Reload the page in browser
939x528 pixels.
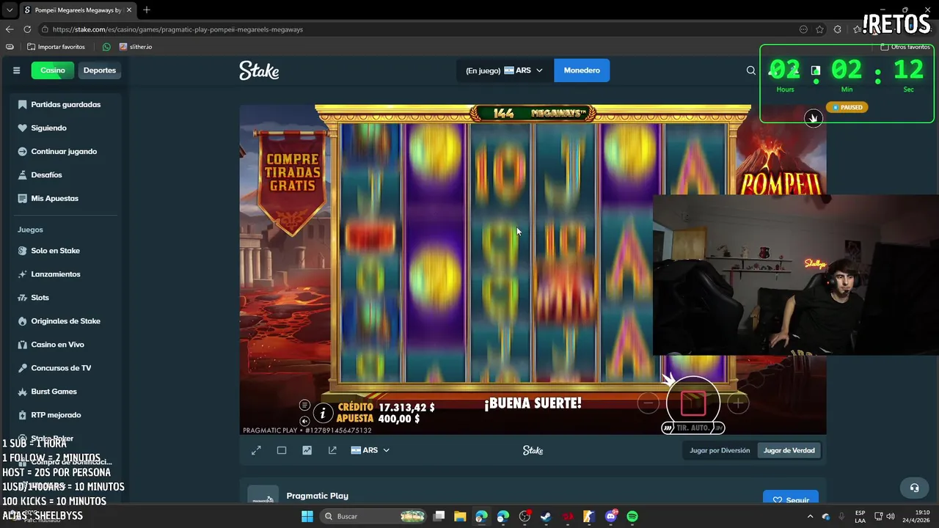click(x=27, y=29)
